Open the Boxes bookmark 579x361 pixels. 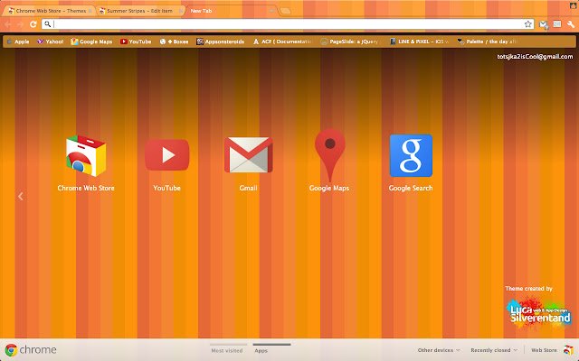(174, 42)
